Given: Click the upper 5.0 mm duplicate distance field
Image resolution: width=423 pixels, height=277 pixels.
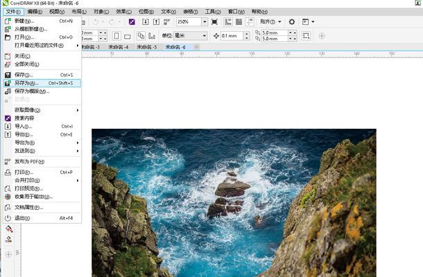Looking at the screenshot, I should 275,33.
